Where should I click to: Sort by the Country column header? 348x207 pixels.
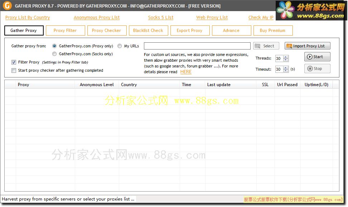(149, 85)
